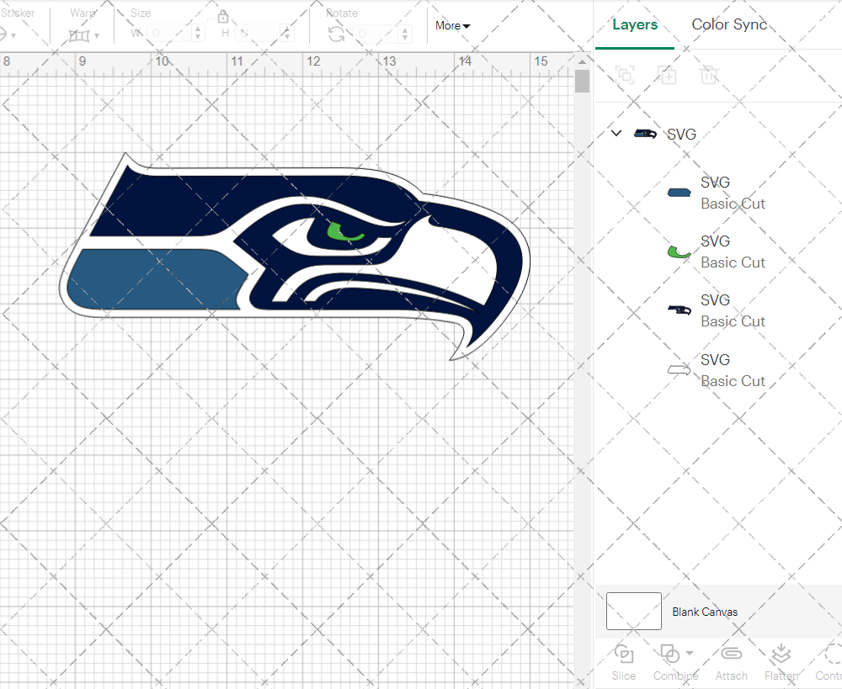Viewport: 842px width, 689px height.
Task: Click the Flatten layers icon
Action: (781, 655)
